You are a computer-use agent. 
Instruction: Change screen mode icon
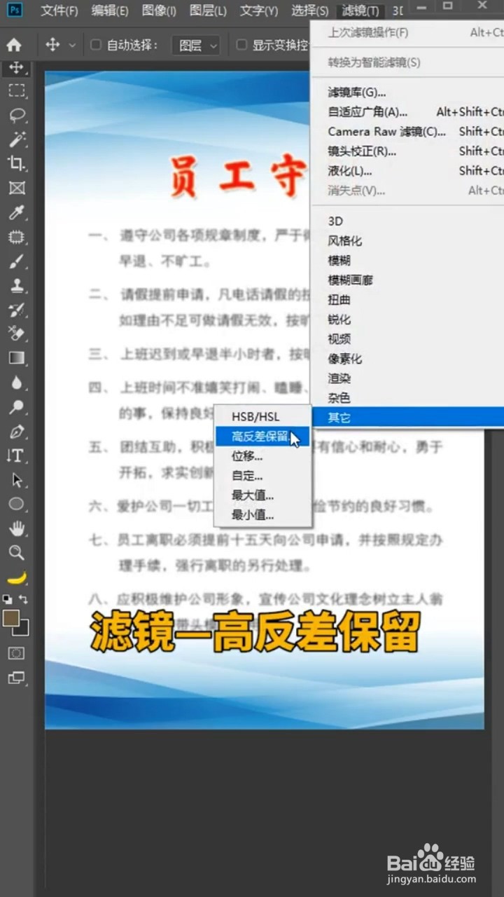[16, 678]
